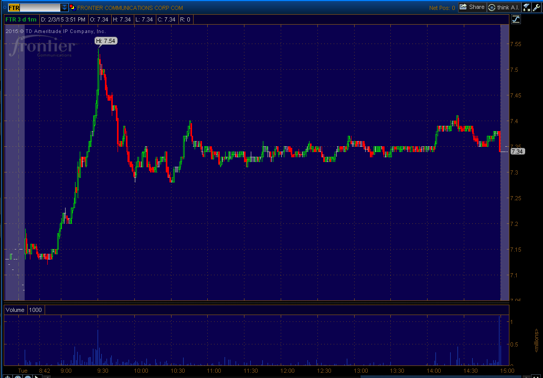Click the bottom horizontal scrollbar thumb
The width and height of the screenshot is (543, 378).
click(x=441, y=376)
